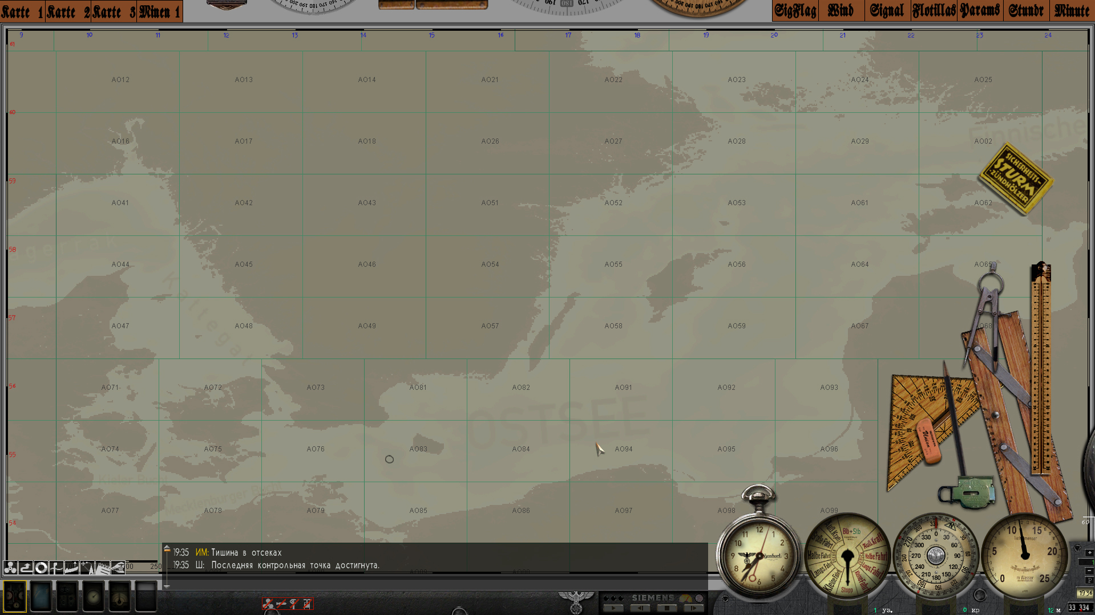Click step-back button on Siemens panel

tap(640, 608)
